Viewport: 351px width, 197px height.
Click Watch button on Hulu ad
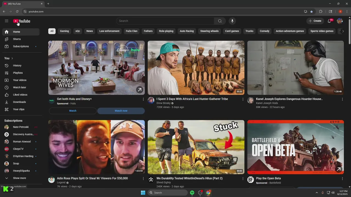pyautogui.click(x=73, y=111)
